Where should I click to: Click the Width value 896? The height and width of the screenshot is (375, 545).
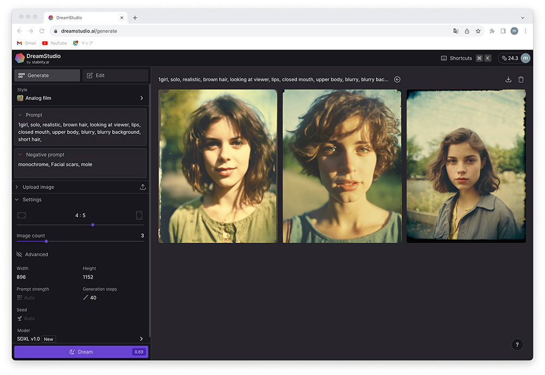21,277
